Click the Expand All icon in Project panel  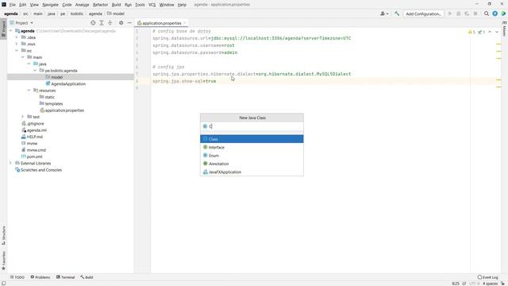pos(102,23)
